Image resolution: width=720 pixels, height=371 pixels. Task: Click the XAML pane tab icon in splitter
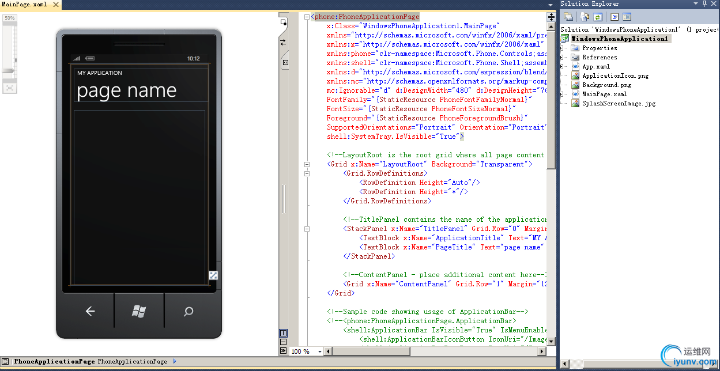coord(286,62)
